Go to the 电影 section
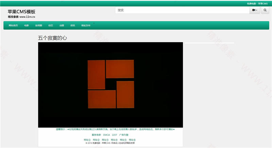 coord(27,25)
